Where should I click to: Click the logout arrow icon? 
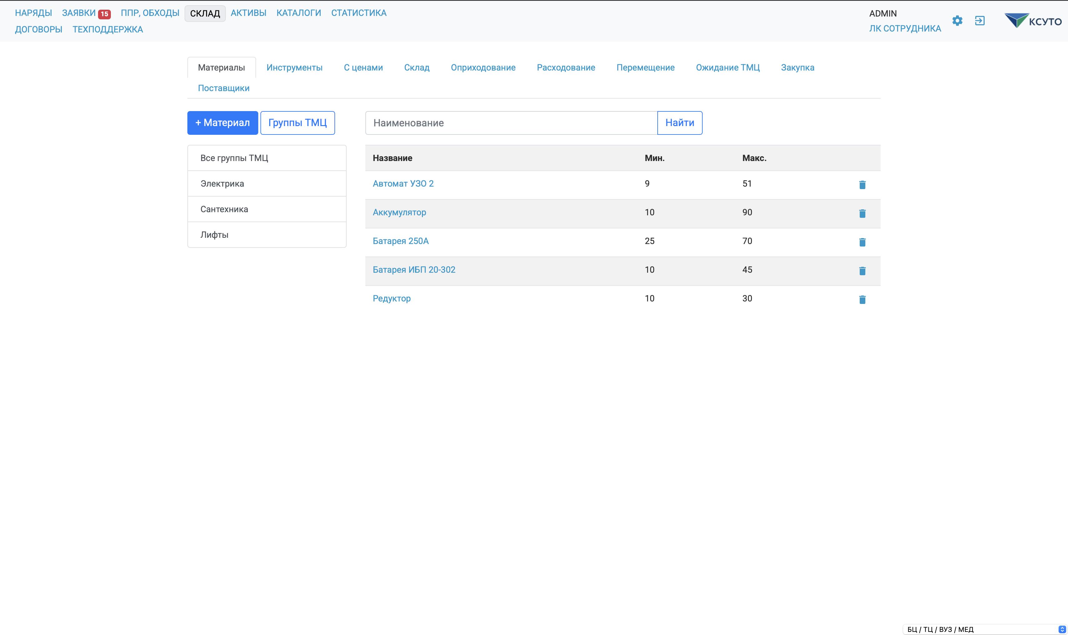coord(979,21)
